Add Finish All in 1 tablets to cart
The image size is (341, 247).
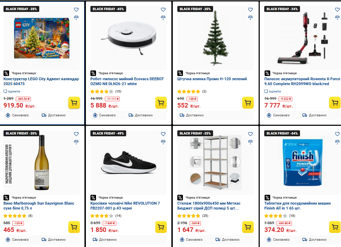(x=335, y=227)
